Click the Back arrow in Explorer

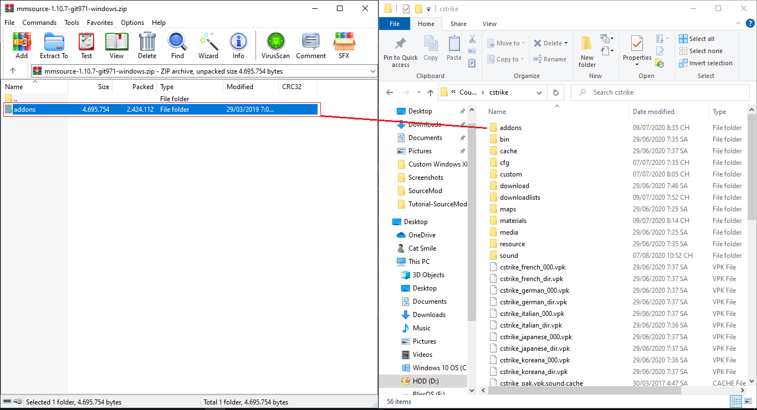pos(390,92)
